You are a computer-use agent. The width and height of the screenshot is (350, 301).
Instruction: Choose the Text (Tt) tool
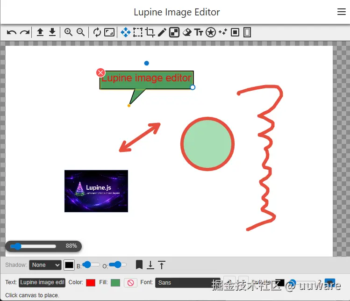tap(199, 32)
